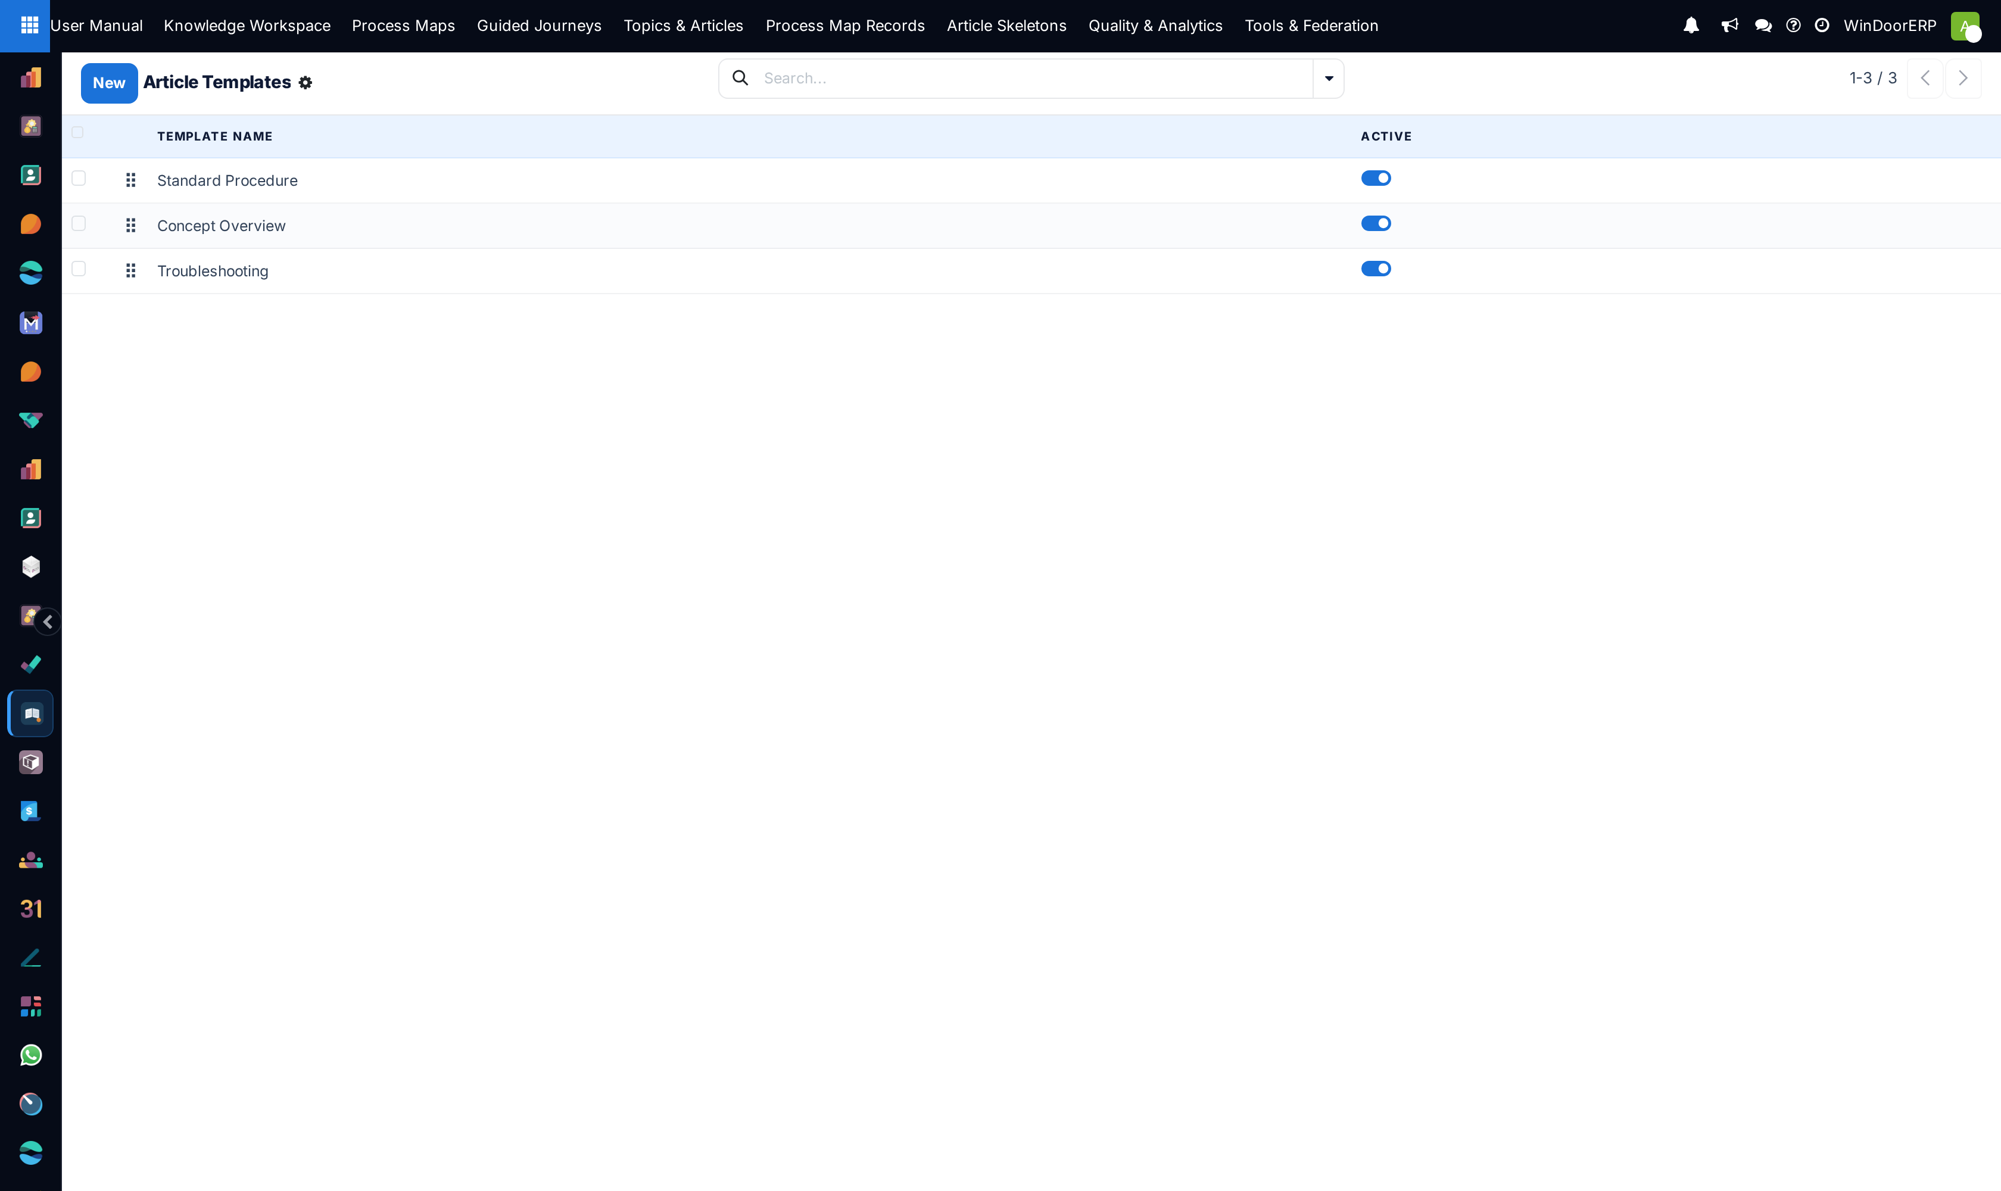Open the blue dollar invoice app in the sidebar

coord(30,812)
